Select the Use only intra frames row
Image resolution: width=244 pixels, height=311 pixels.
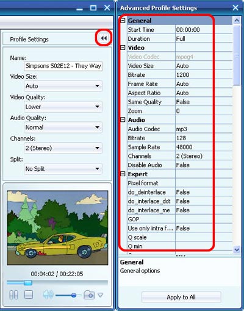[x=180, y=228]
